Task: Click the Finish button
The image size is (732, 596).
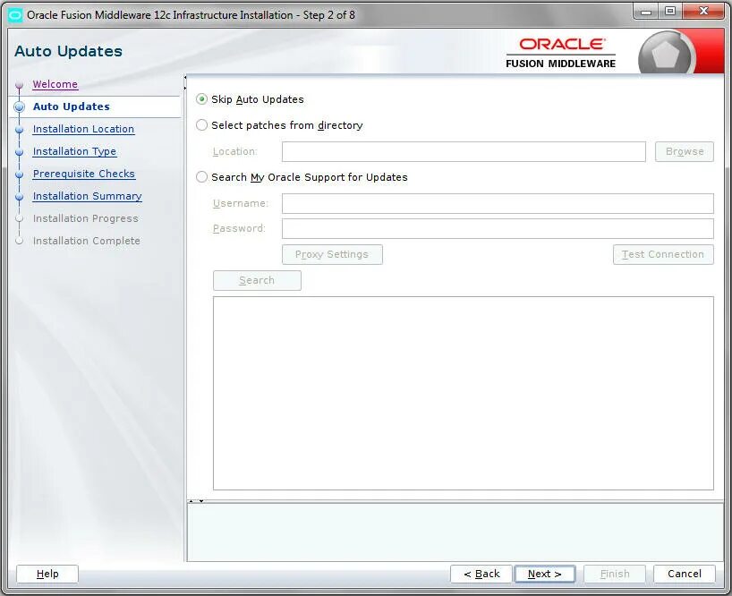Action: pos(615,574)
